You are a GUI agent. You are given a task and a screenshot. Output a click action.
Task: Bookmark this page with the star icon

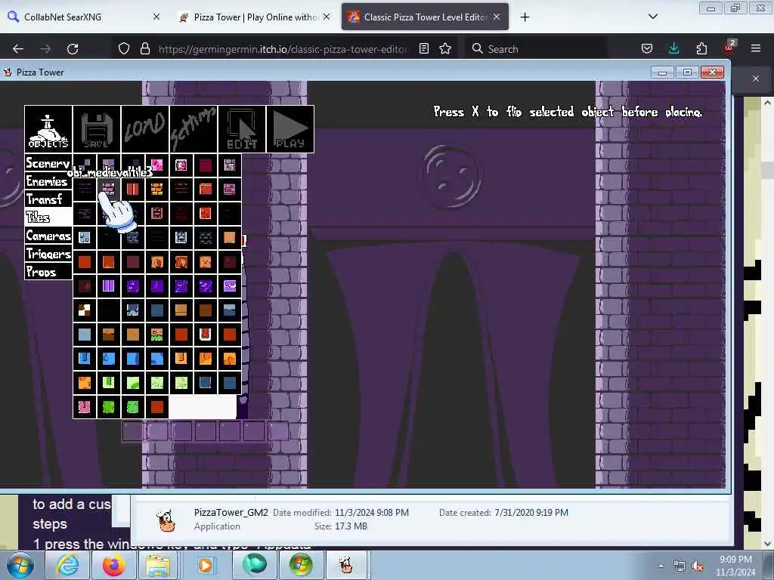coord(445,48)
